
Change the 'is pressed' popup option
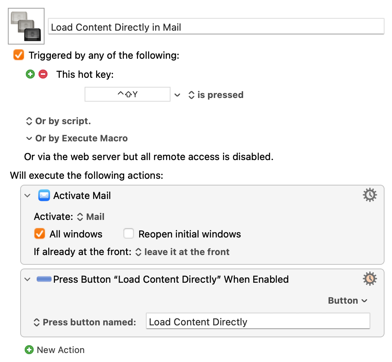tap(215, 95)
